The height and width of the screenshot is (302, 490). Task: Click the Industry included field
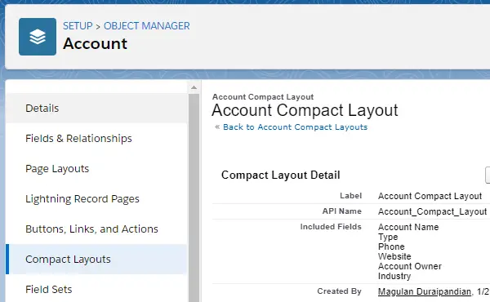[x=394, y=276]
